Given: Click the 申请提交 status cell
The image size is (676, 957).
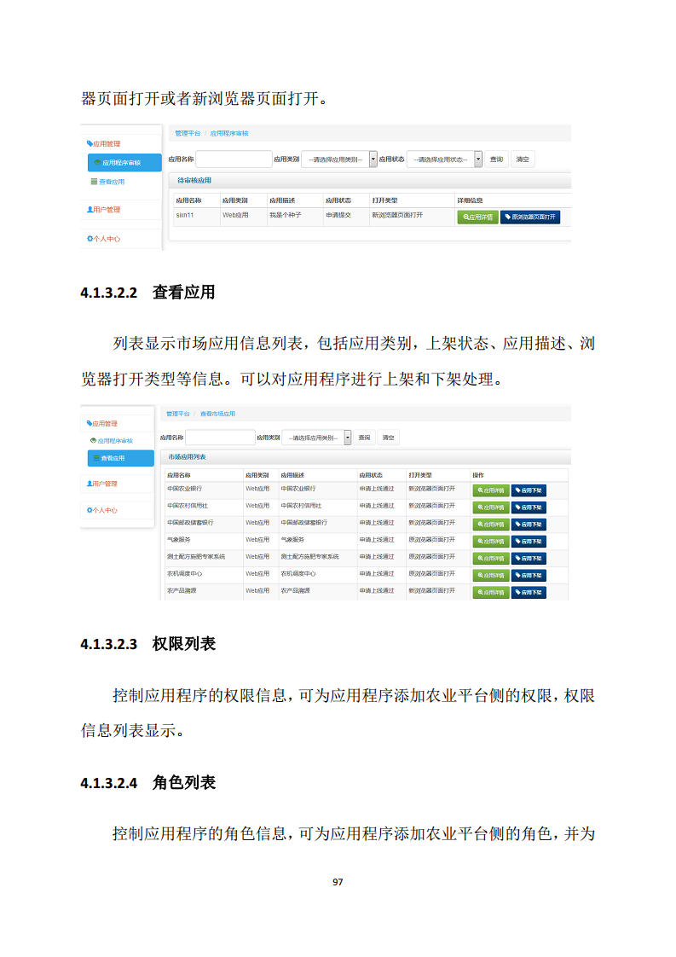Looking at the screenshot, I should (347, 216).
